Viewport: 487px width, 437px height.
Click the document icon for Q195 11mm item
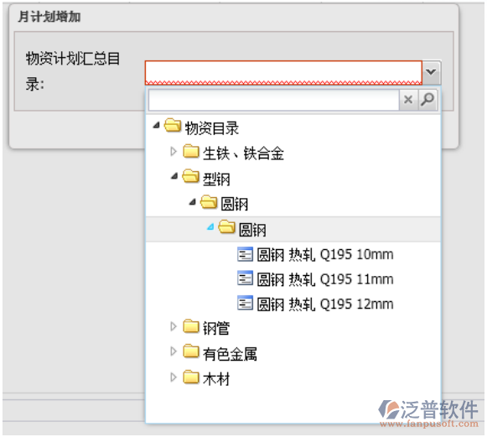pos(245,278)
